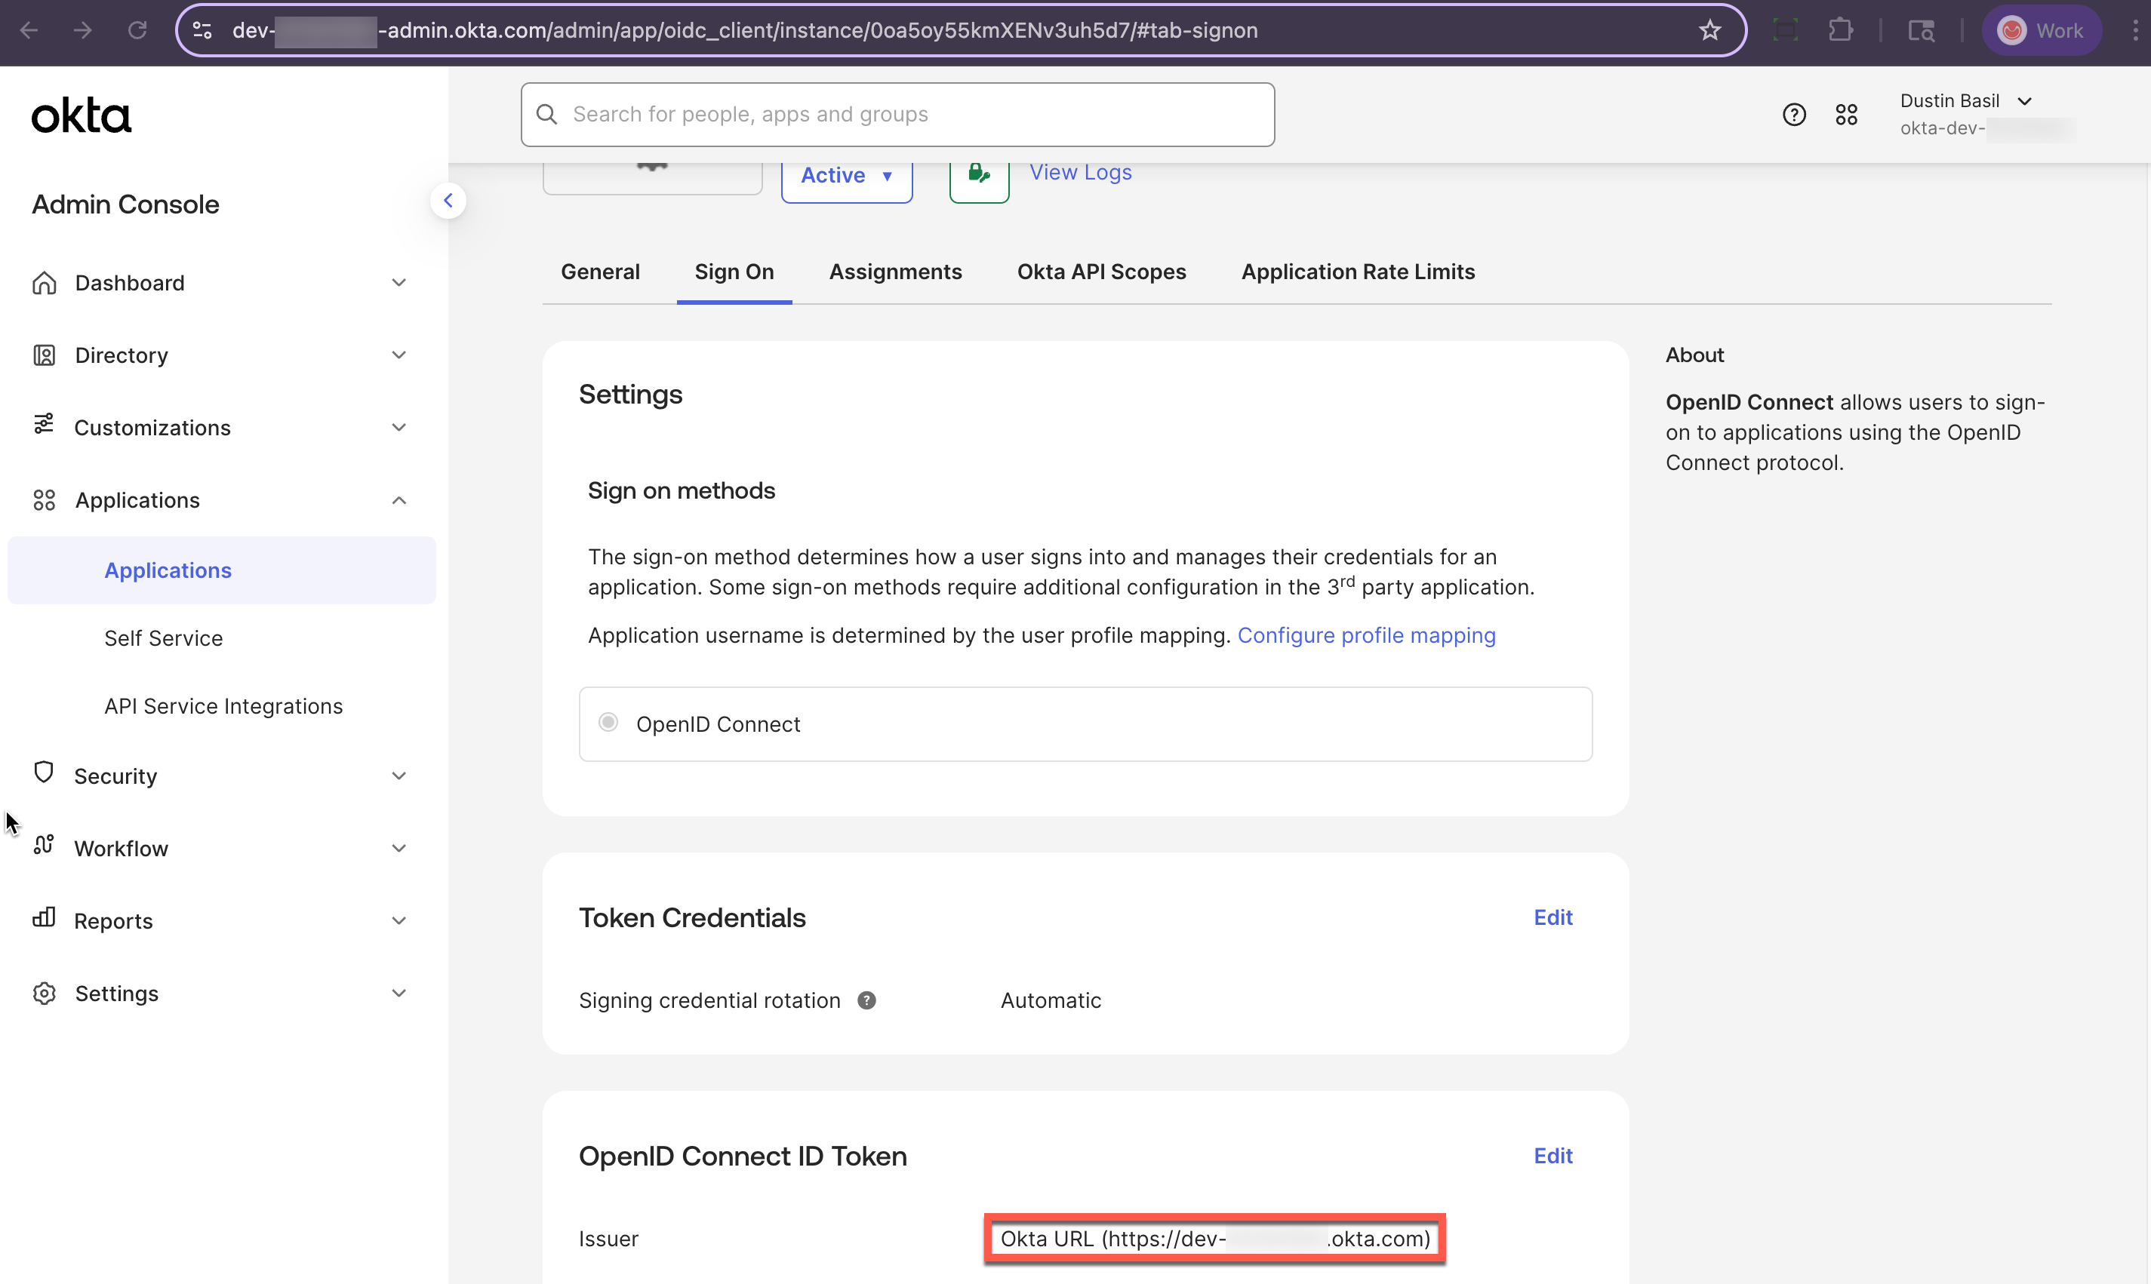This screenshot has width=2151, height=1284.
Task: Toggle the browser bookmark star
Action: click(1709, 29)
